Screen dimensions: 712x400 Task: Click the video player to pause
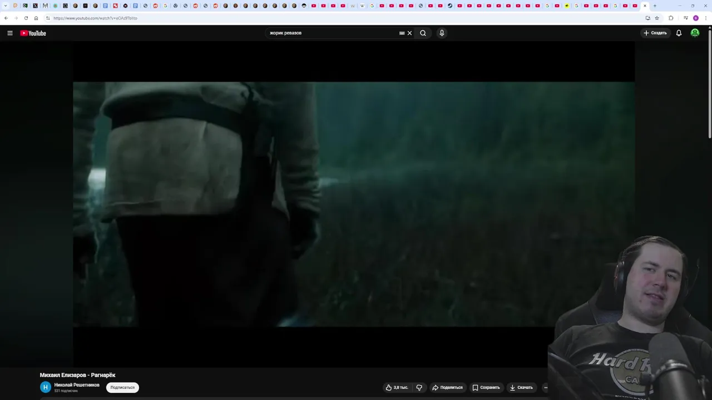[x=354, y=204]
